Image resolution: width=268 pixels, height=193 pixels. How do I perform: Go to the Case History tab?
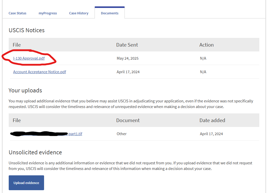(79, 13)
